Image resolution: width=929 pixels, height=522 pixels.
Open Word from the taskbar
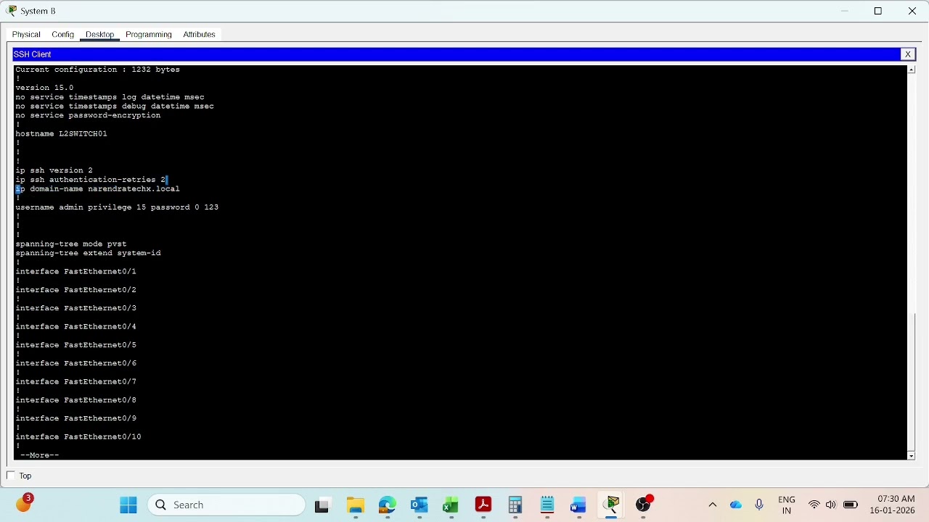click(x=578, y=505)
